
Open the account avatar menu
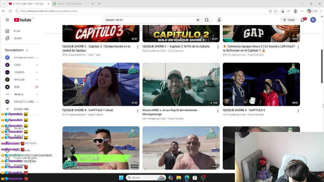(x=313, y=20)
